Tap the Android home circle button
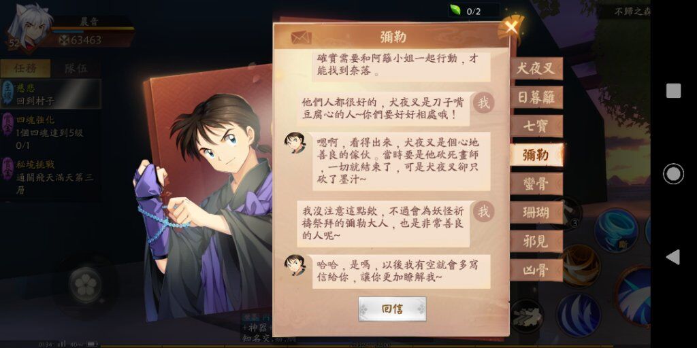This screenshot has height=348, width=697. tap(673, 173)
